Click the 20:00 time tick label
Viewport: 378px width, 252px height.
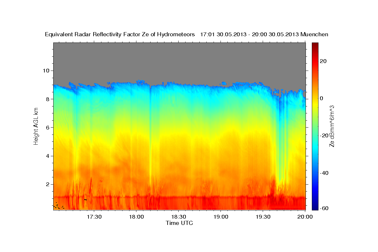(x=305, y=217)
